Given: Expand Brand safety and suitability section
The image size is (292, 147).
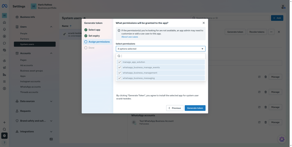Looking at the screenshot, I should [51, 121].
